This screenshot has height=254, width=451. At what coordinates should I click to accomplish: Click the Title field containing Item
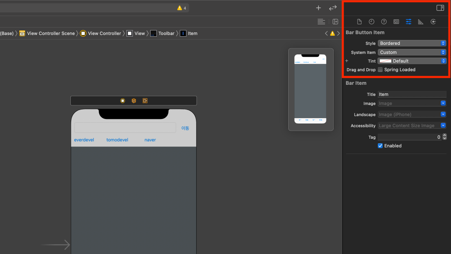point(412,94)
